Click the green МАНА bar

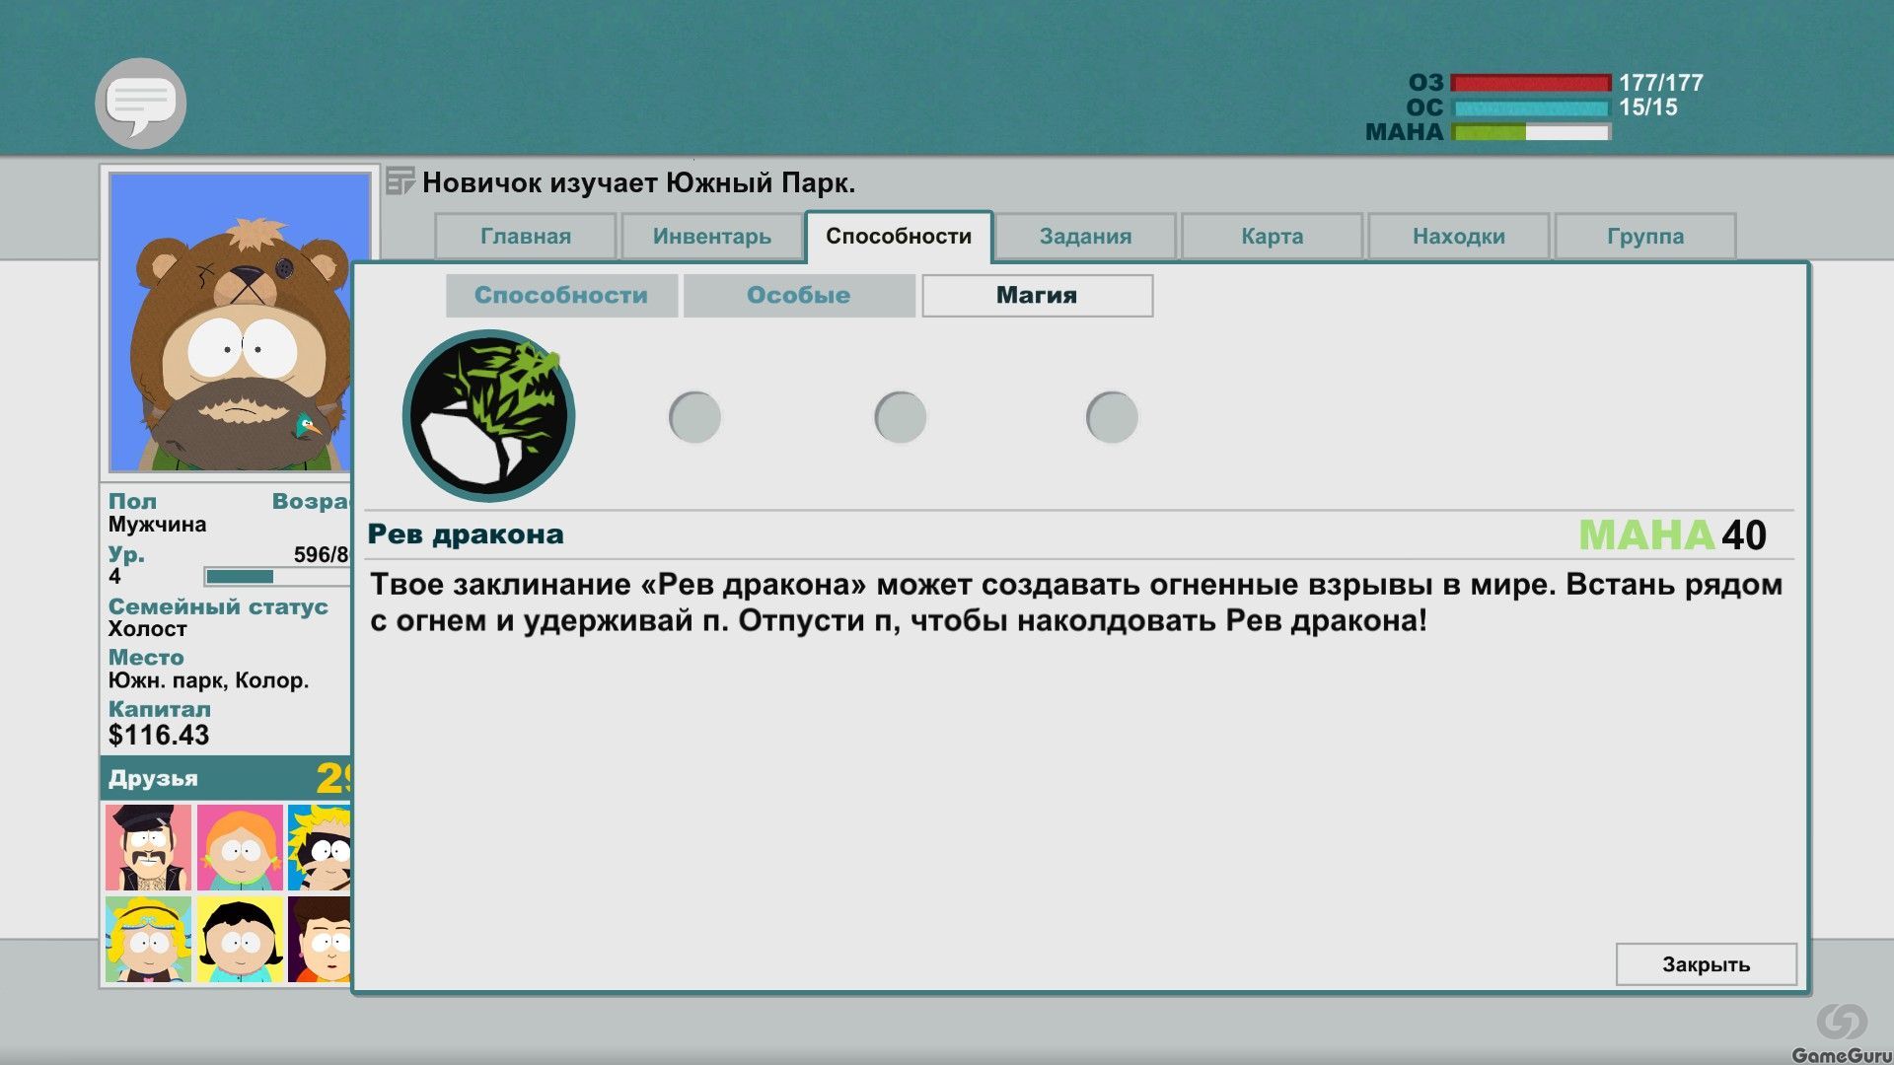click(x=1531, y=132)
